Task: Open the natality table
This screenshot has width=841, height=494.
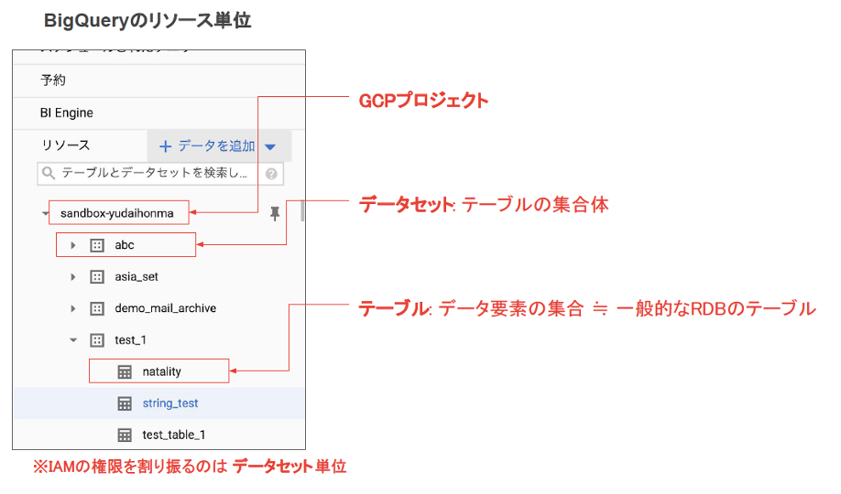Action: (161, 371)
